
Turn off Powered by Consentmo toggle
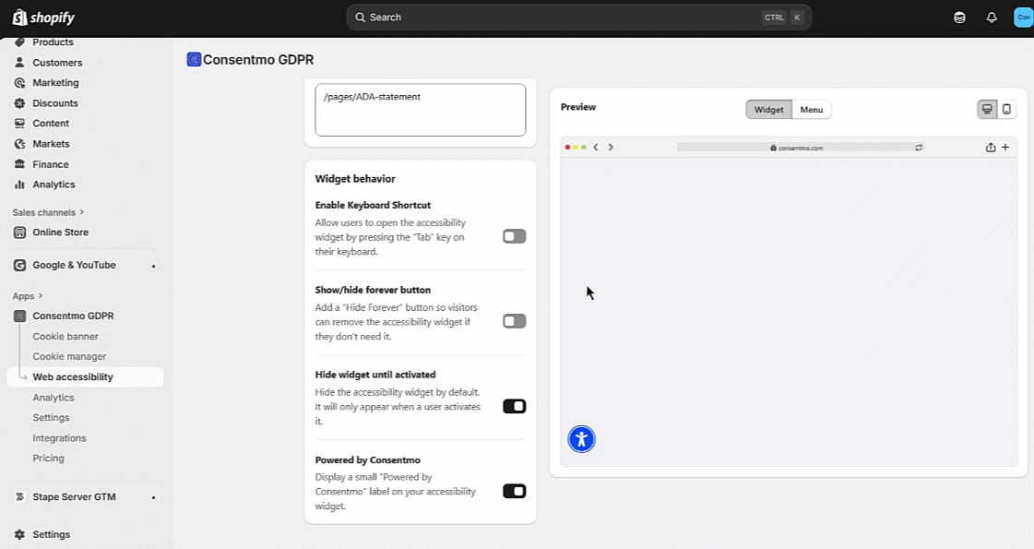pyautogui.click(x=514, y=492)
